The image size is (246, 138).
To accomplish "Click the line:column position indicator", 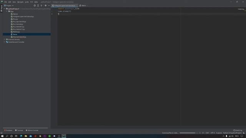I will pyautogui.click(x=203, y=133).
